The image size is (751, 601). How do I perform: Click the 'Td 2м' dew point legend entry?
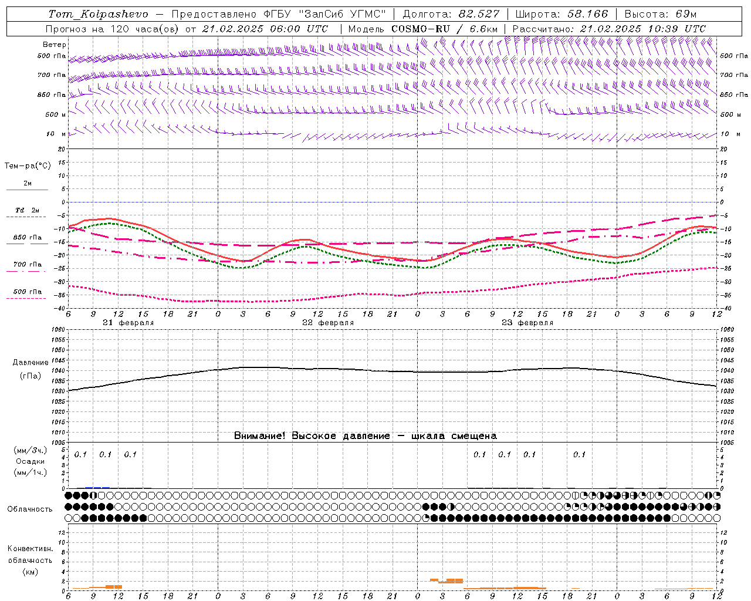click(27, 210)
